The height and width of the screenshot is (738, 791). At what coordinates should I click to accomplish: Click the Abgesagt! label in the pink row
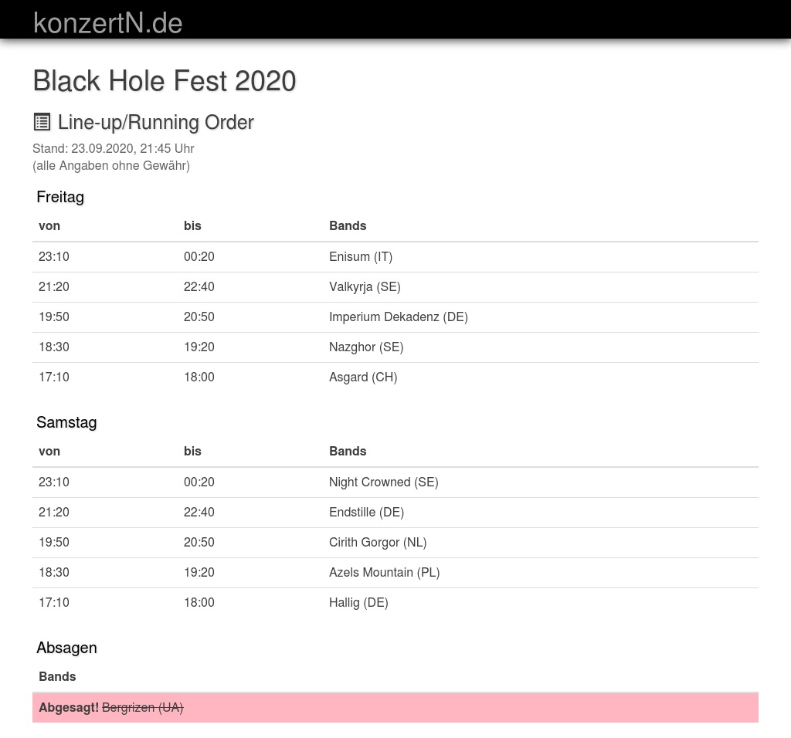tap(69, 708)
